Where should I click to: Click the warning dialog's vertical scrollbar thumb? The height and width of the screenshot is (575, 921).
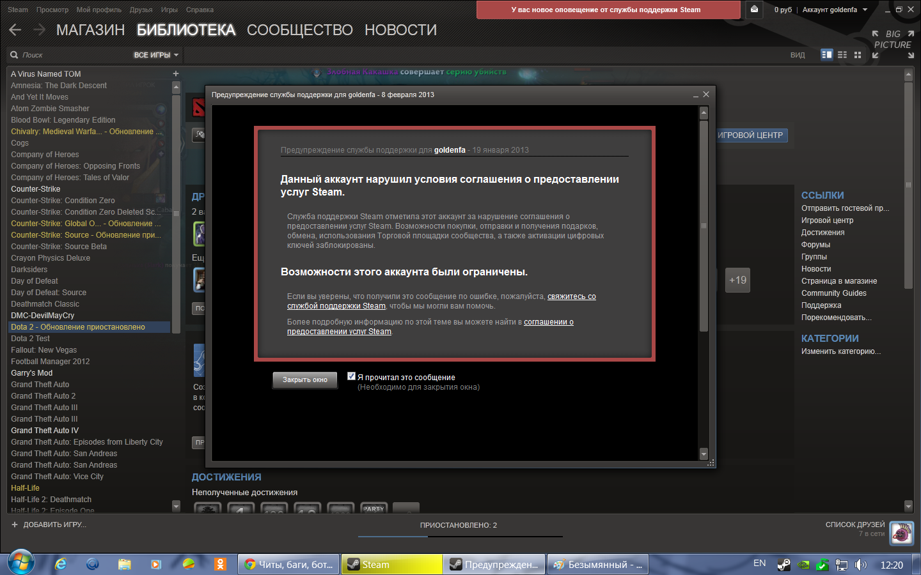coord(704,226)
